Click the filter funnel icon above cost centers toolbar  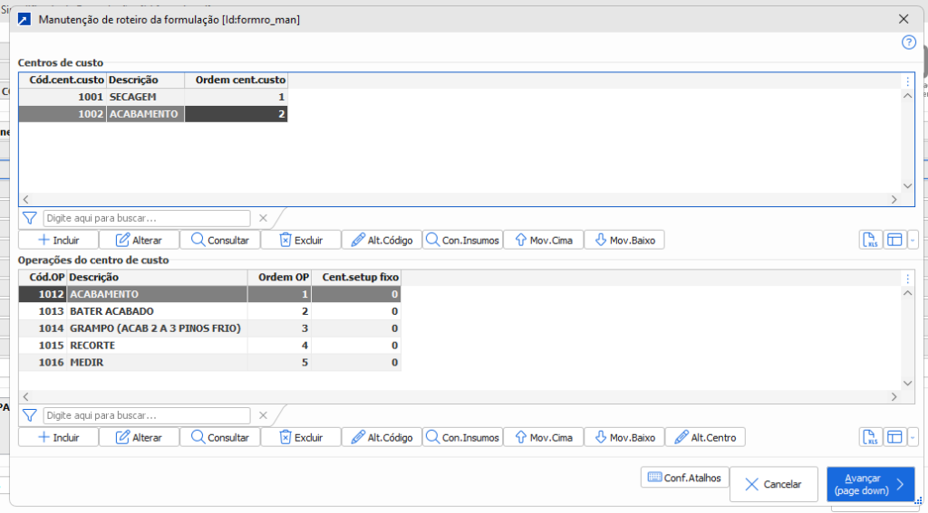point(29,218)
